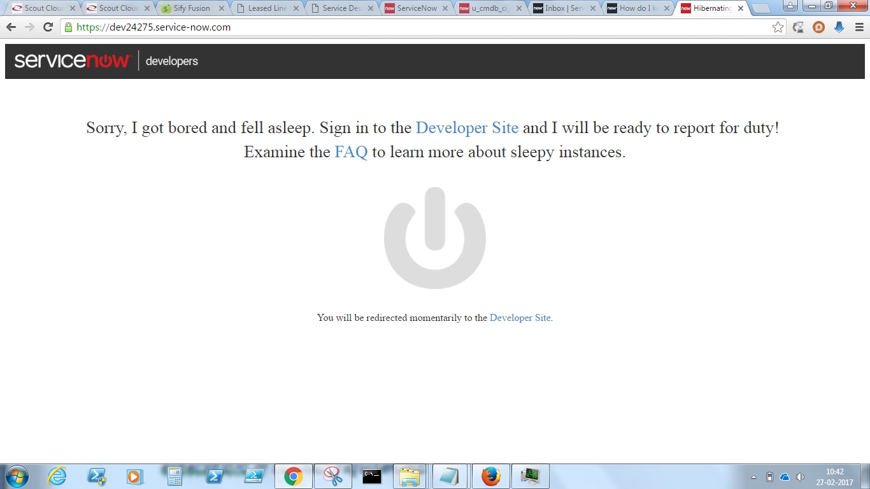Close the Sify Fusion tab
Image resolution: width=870 pixels, height=489 pixels.
222,8
